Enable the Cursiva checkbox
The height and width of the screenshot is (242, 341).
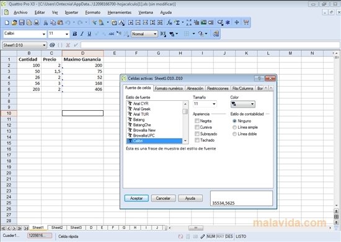(x=197, y=127)
